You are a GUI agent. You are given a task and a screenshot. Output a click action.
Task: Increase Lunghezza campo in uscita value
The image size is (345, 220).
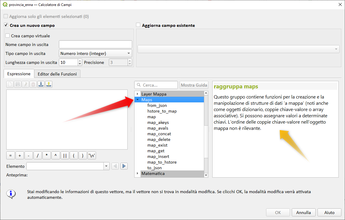80,61
